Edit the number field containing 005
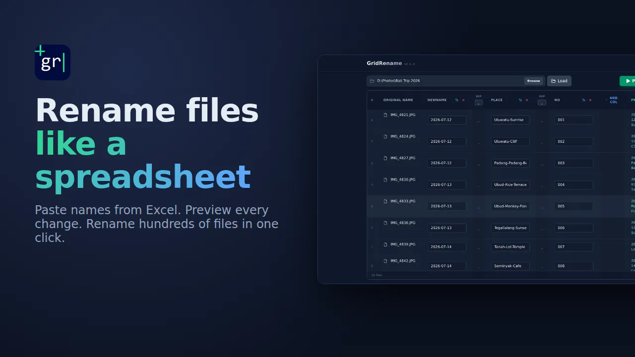This screenshot has height=357, width=635. pyautogui.click(x=574, y=206)
